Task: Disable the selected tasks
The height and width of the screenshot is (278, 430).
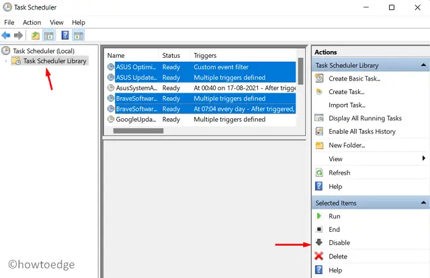Action: [339, 243]
